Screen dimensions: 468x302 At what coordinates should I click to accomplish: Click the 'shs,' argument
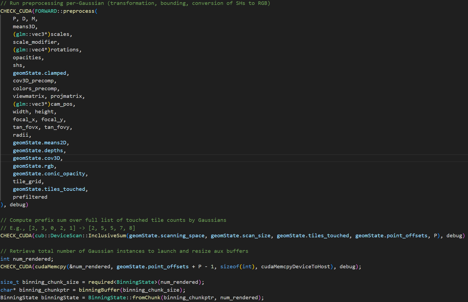pos(19,65)
